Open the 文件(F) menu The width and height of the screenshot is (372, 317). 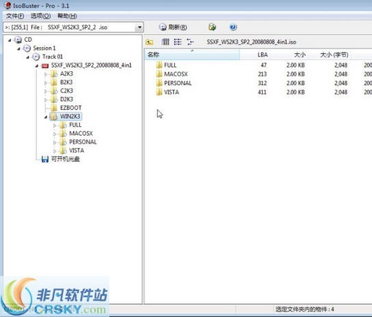(15, 16)
